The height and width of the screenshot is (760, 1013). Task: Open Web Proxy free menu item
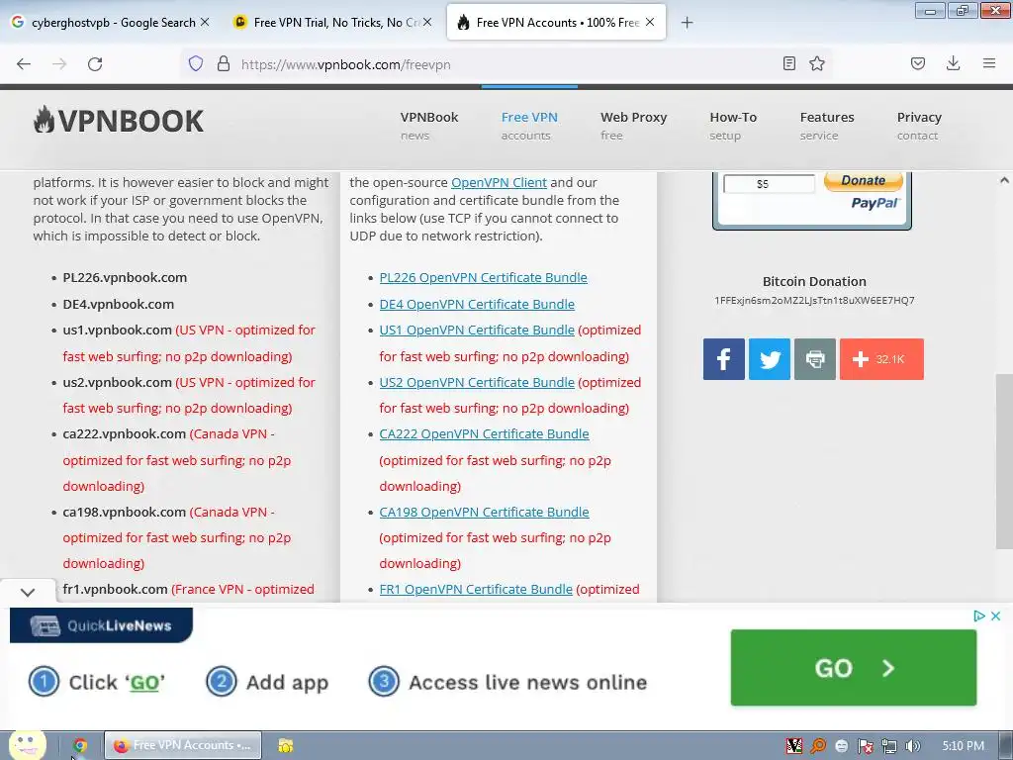coord(633,126)
